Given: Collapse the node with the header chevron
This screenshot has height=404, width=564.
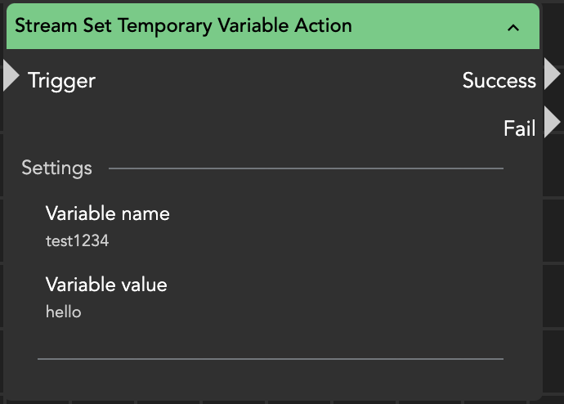Looking at the screenshot, I should [x=513, y=27].
